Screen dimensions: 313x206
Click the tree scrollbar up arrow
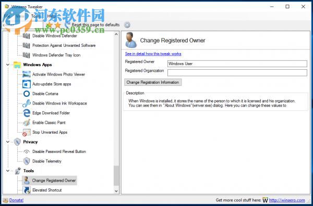click(x=116, y=34)
